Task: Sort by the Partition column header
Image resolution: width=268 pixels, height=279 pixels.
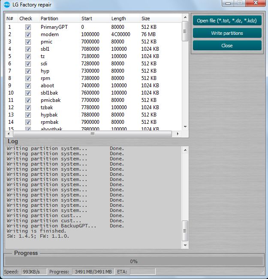Action: click(x=59, y=18)
